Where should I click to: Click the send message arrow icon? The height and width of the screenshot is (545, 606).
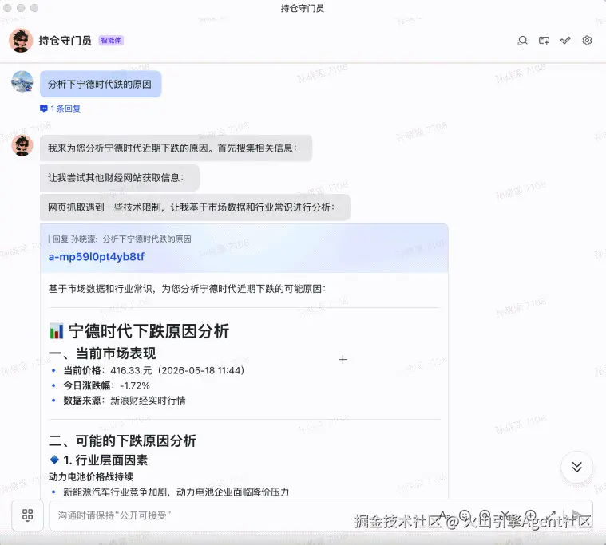(576, 515)
